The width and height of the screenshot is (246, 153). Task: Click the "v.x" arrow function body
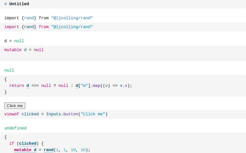(x=124, y=86)
